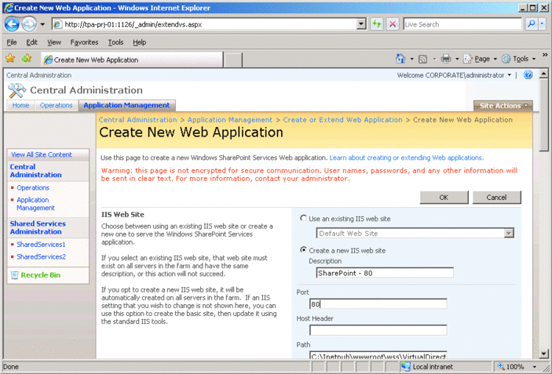Image resolution: width=552 pixels, height=374 pixels.
Task: Open the Edit menu
Action: pos(32,42)
